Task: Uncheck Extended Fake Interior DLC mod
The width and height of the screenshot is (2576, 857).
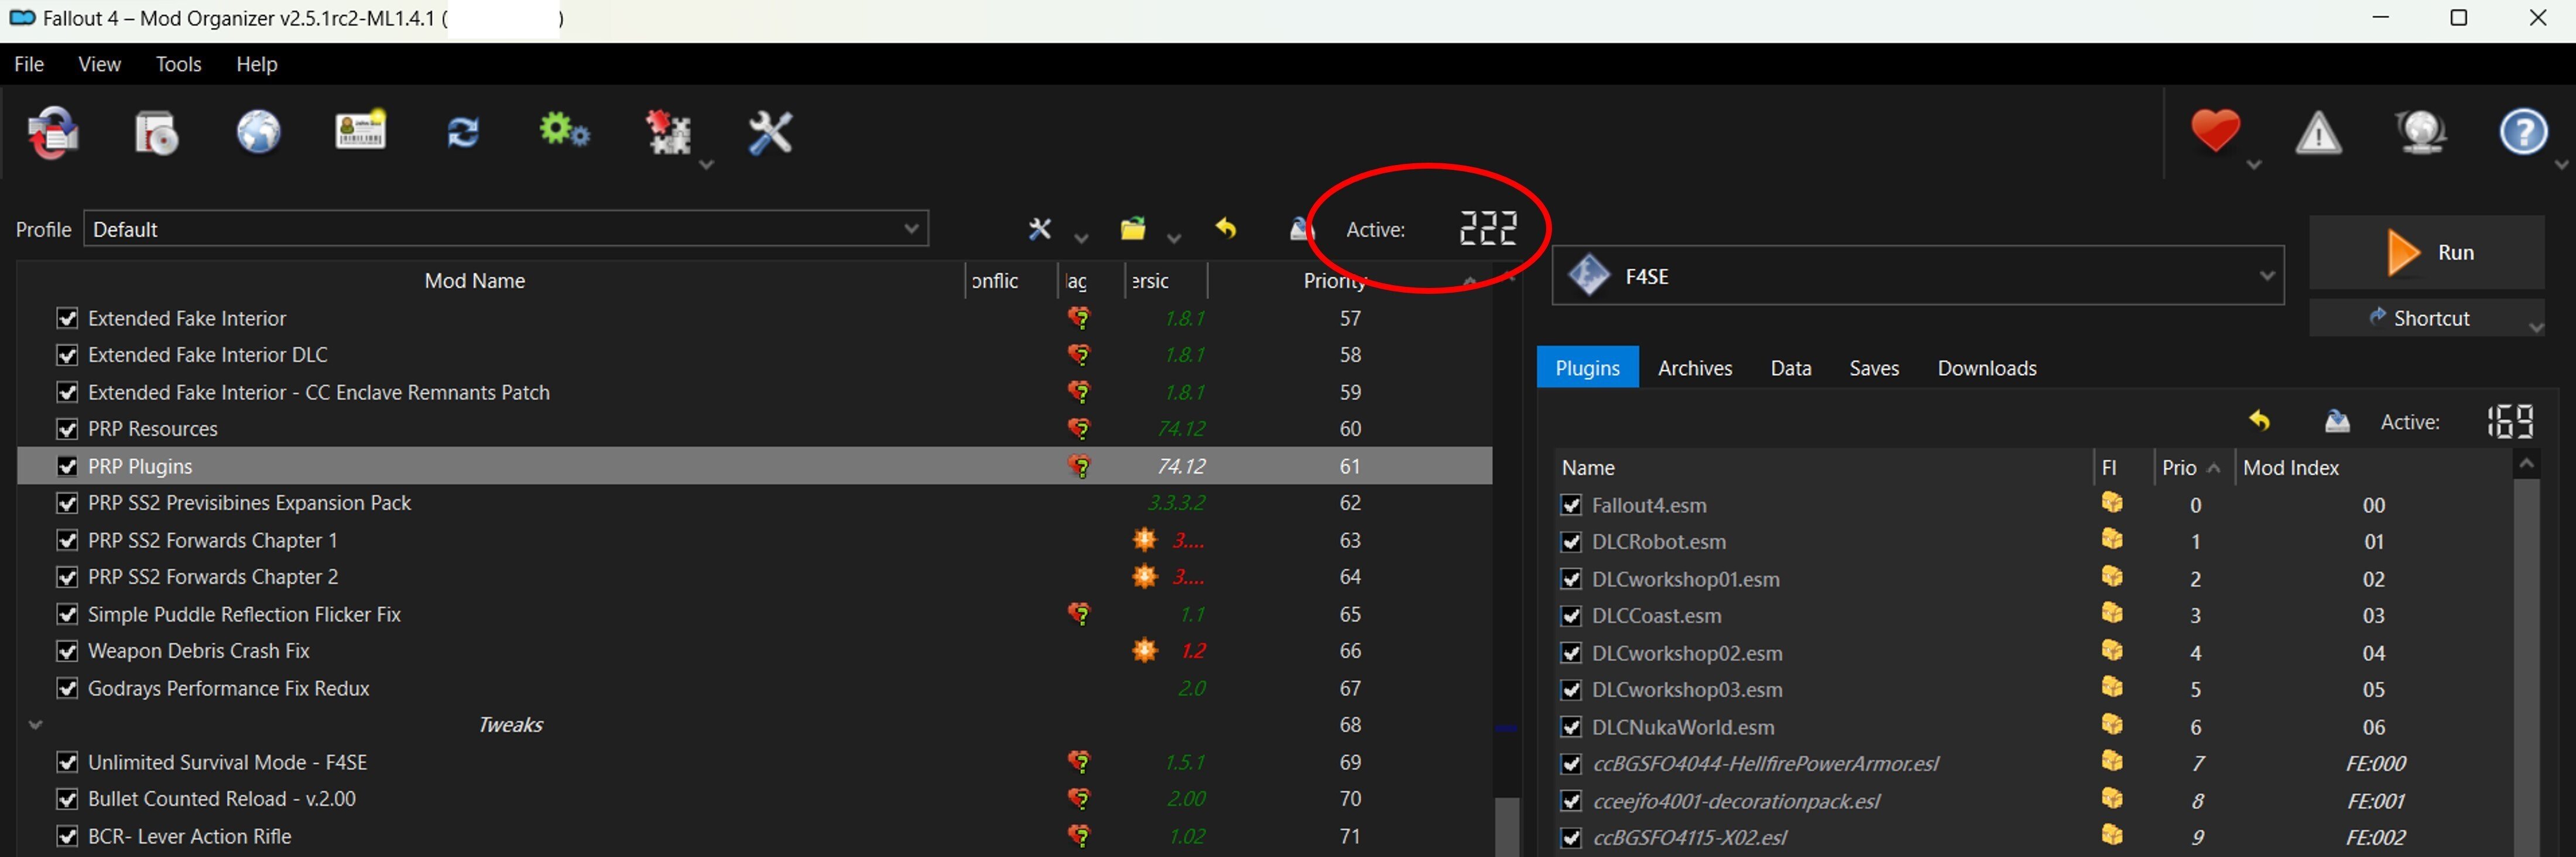Action: click(67, 355)
